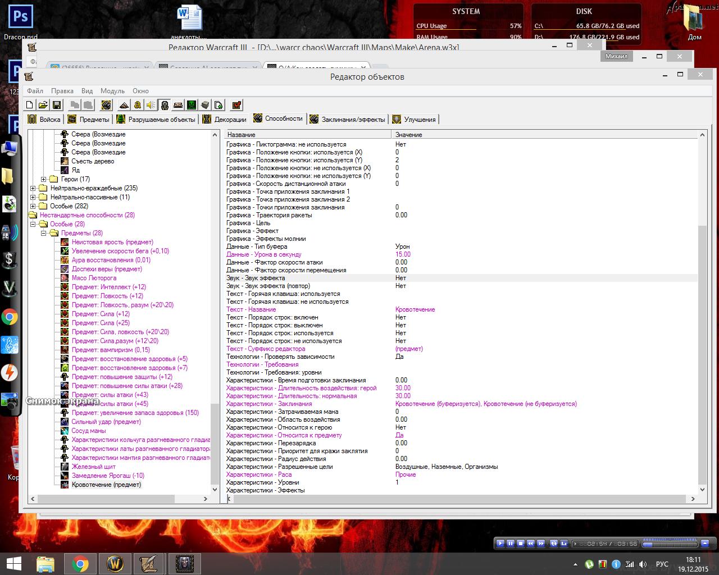Open the Word document desktop icon
Image resolution: width=719 pixels, height=575 pixels.
click(x=190, y=21)
